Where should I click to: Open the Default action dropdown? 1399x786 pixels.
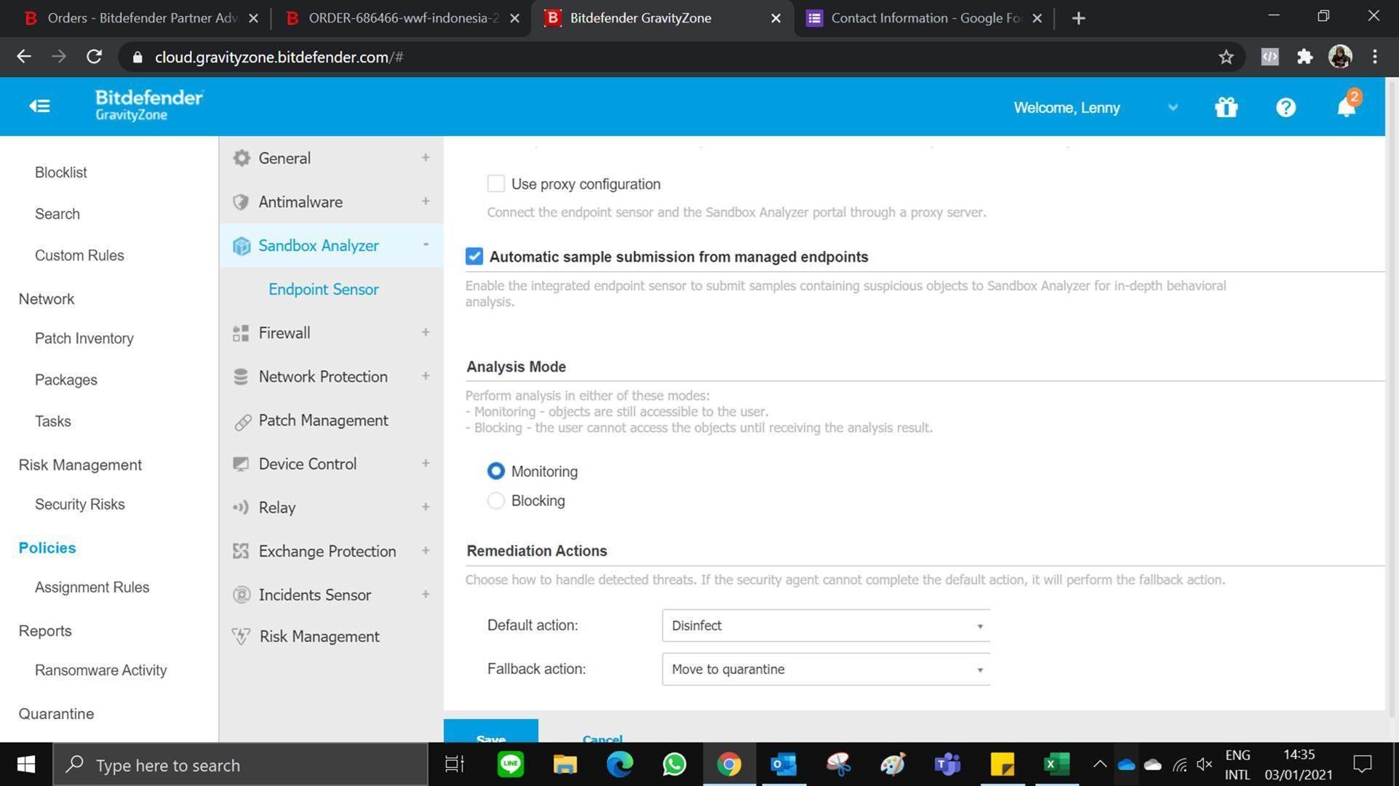pos(826,626)
